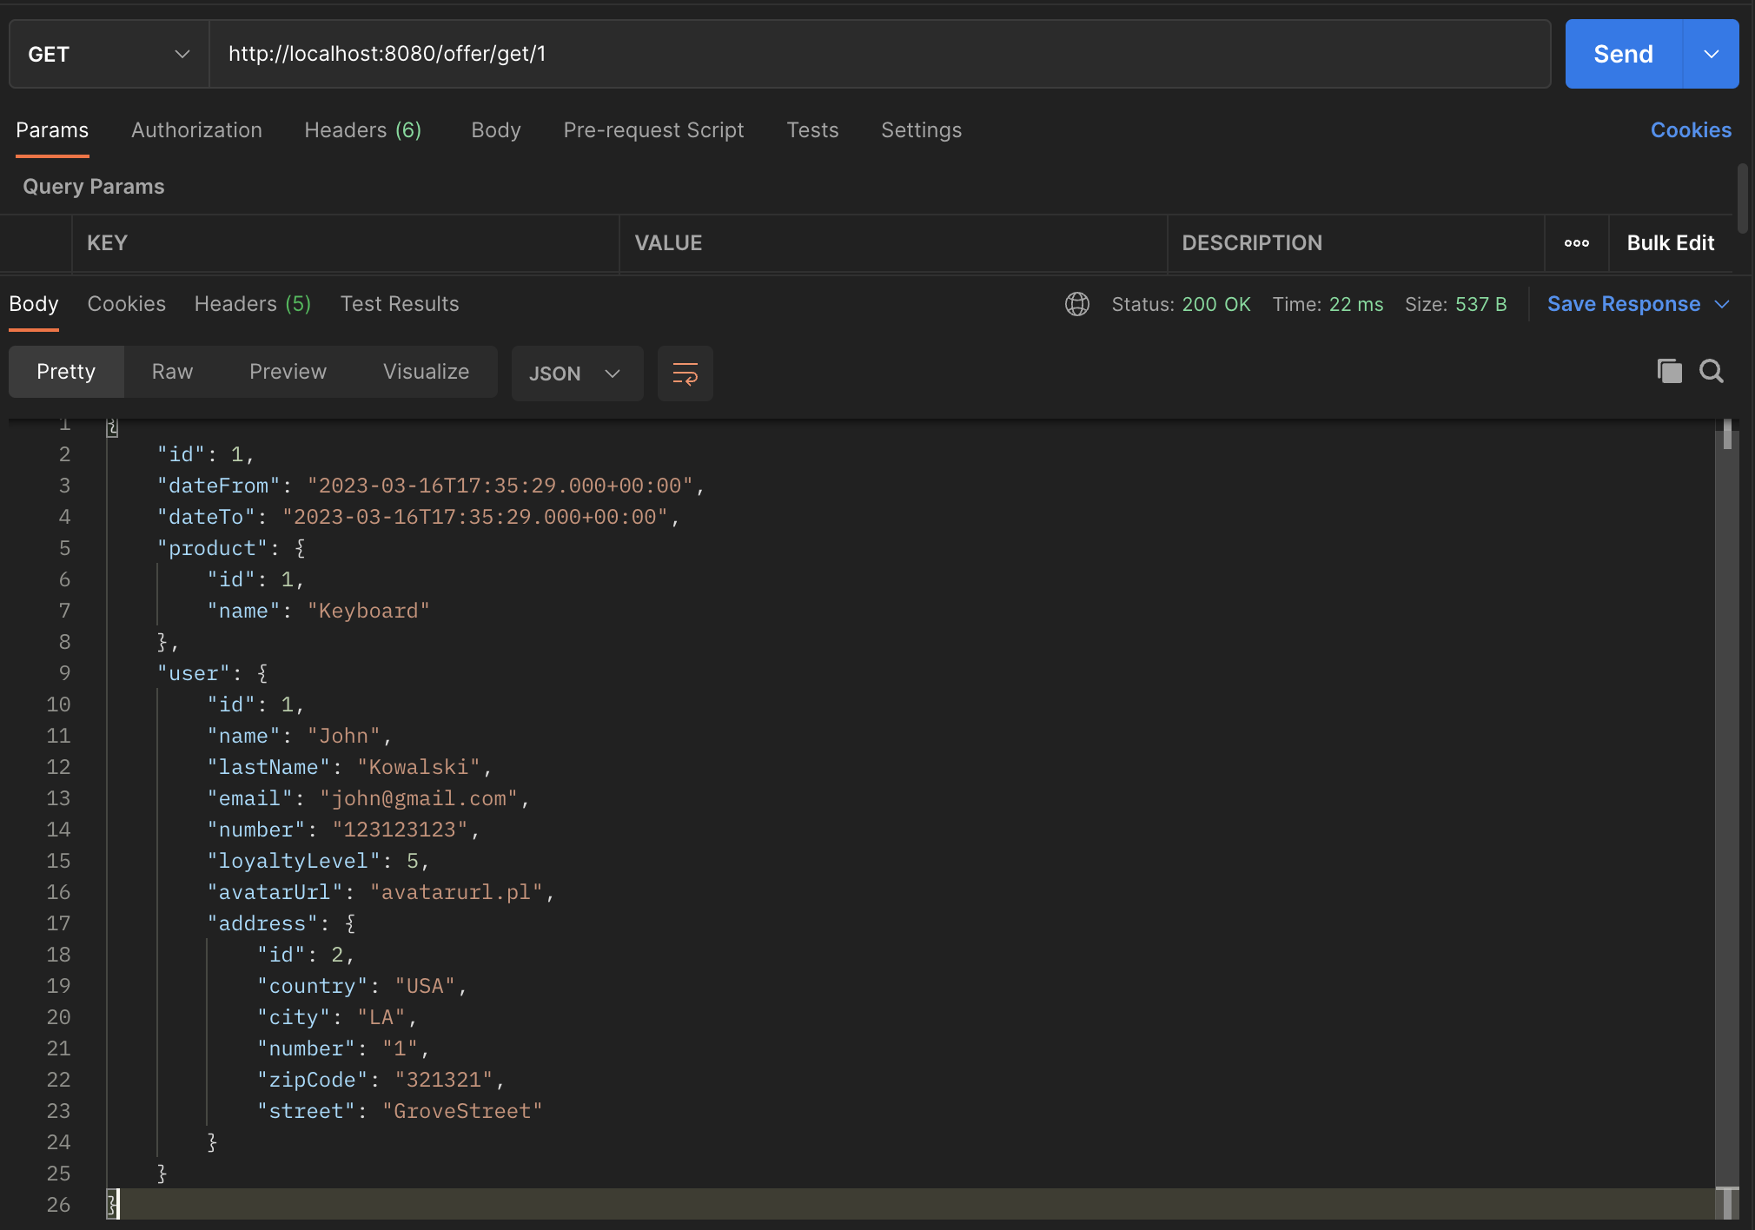
Task: Toggle line wrapping in the response viewer
Action: tap(684, 373)
